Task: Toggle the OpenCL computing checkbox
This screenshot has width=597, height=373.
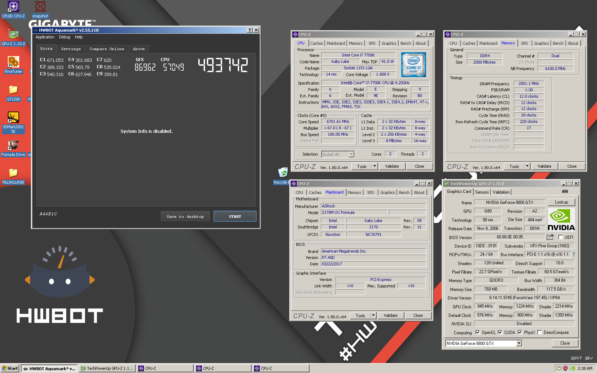Action: pyautogui.click(x=478, y=333)
